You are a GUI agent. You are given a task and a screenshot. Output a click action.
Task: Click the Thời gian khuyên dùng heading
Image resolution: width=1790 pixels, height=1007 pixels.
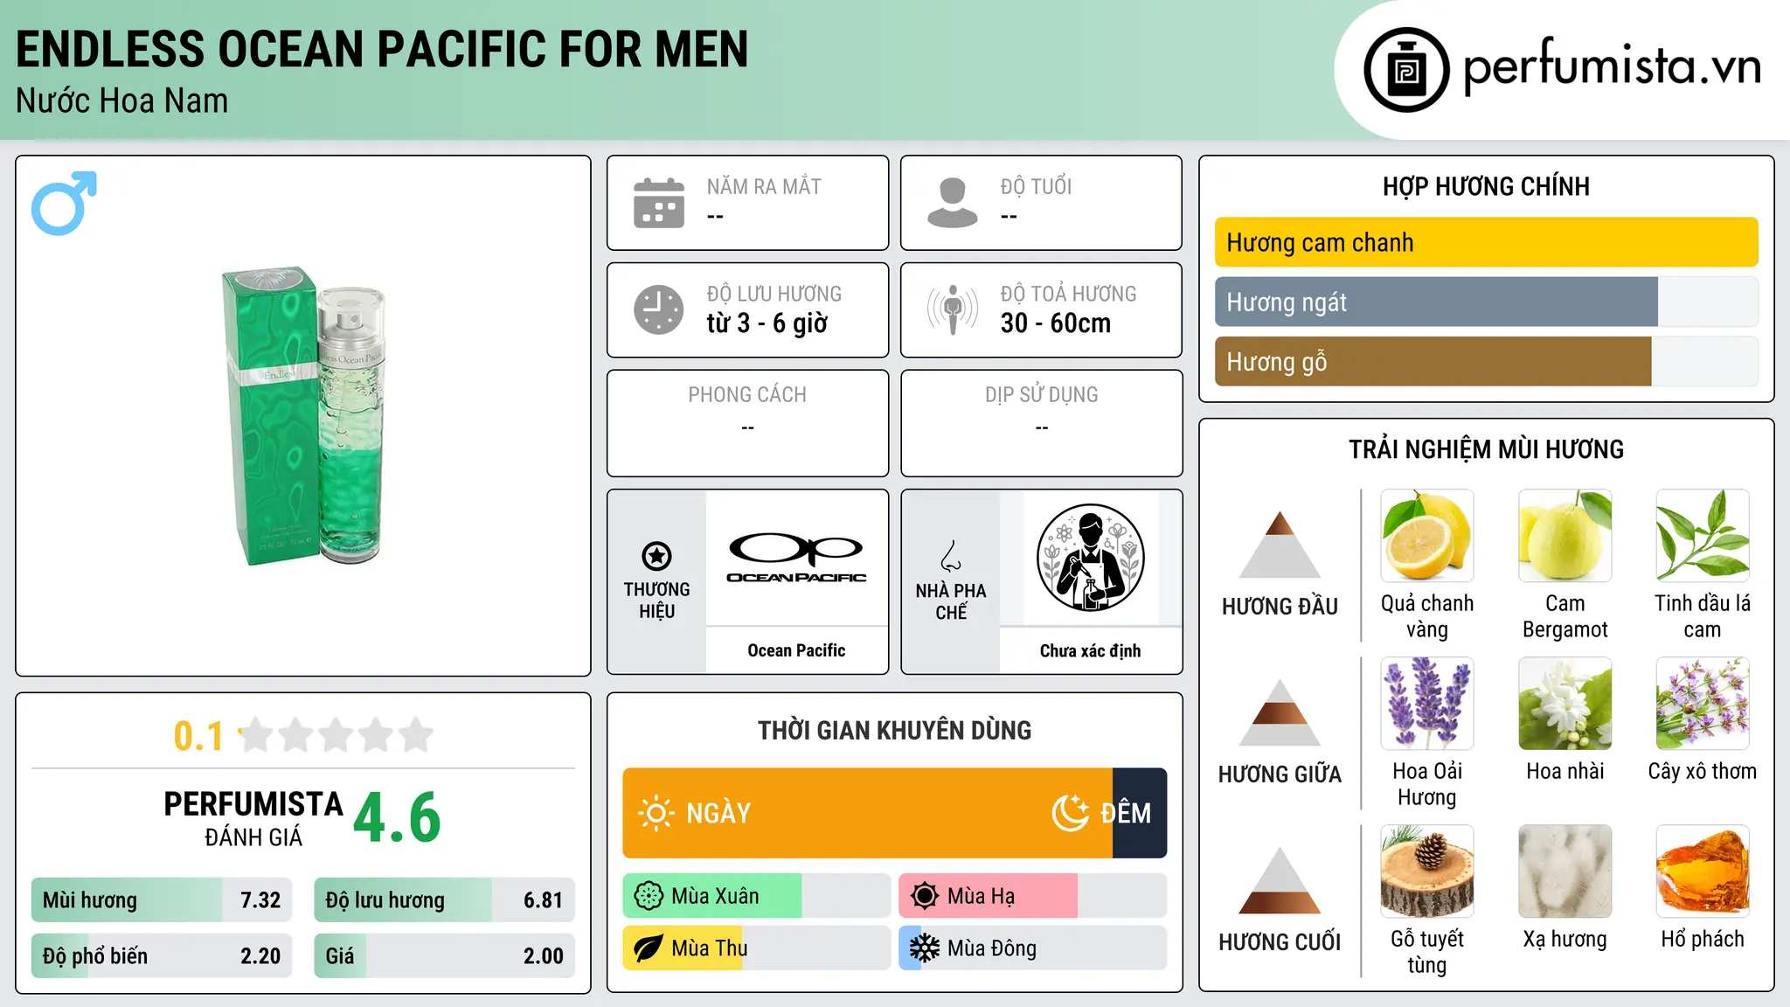(894, 730)
